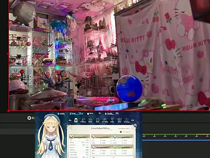Viewport: 210px width, 158px height.
Task: Click the green stat category icon
Action: click(x=115, y=147)
